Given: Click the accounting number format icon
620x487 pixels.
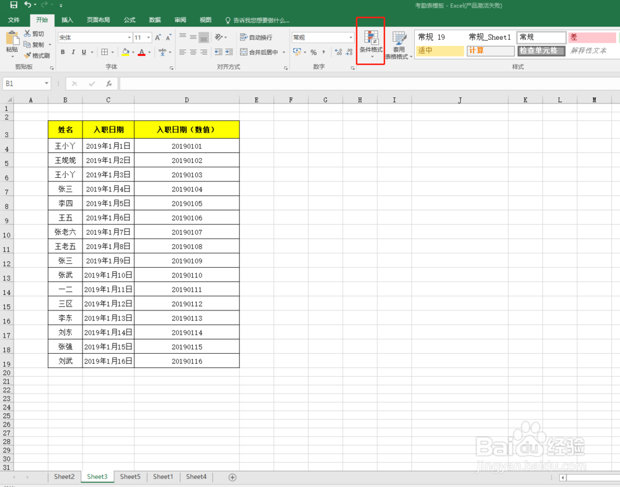Looking at the screenshot, I should coord(297,52).
